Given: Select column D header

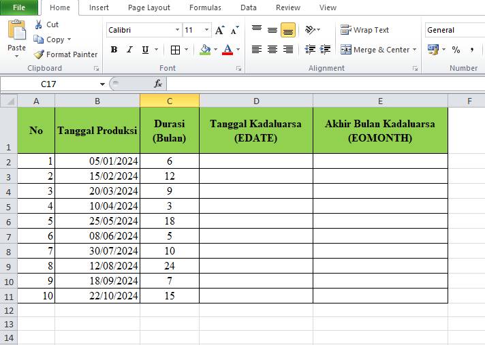Looking at the screenshot, I should click(256, 101).
